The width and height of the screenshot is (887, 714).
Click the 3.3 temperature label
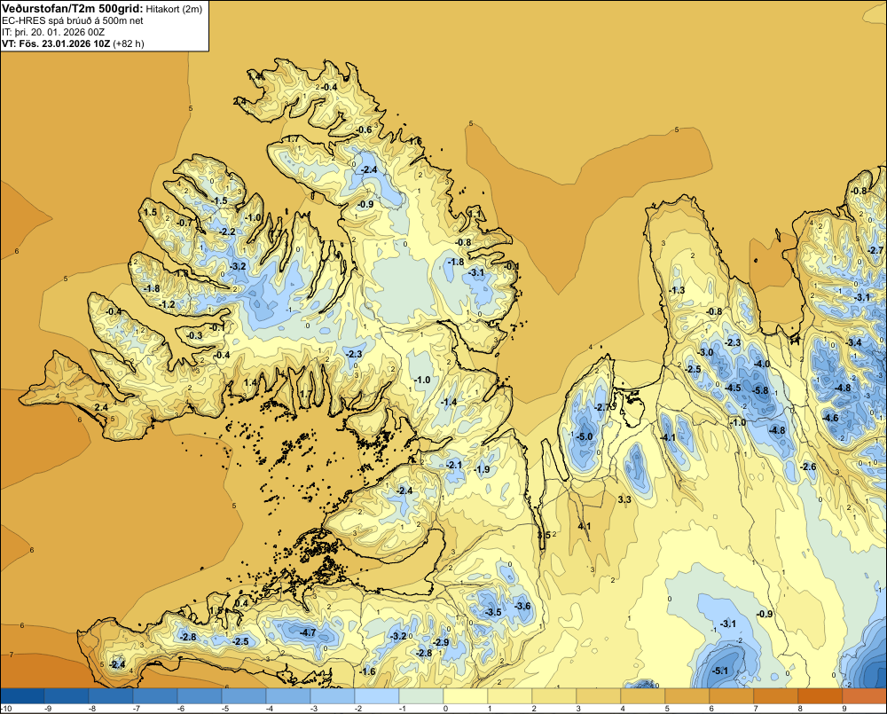[624, 499]
